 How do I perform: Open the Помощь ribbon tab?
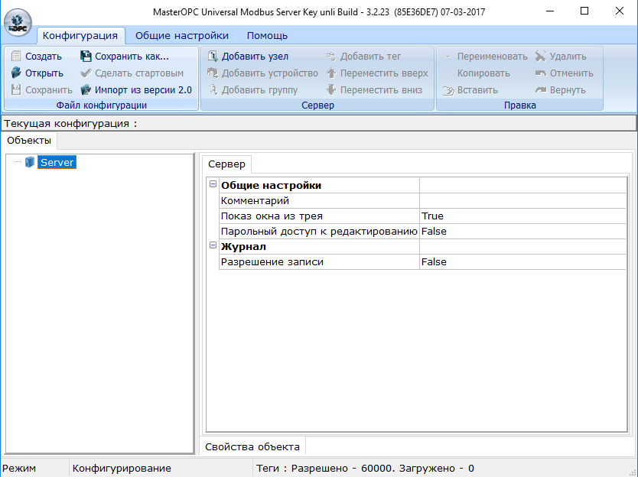coord(267,36)
